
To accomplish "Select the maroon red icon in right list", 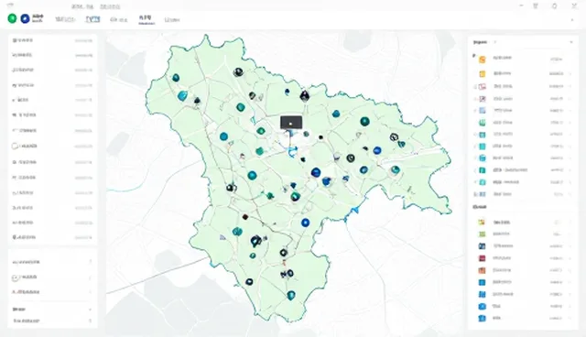I will [483, 258].
